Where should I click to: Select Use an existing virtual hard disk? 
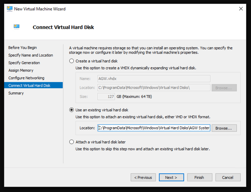tap(72, 110)
